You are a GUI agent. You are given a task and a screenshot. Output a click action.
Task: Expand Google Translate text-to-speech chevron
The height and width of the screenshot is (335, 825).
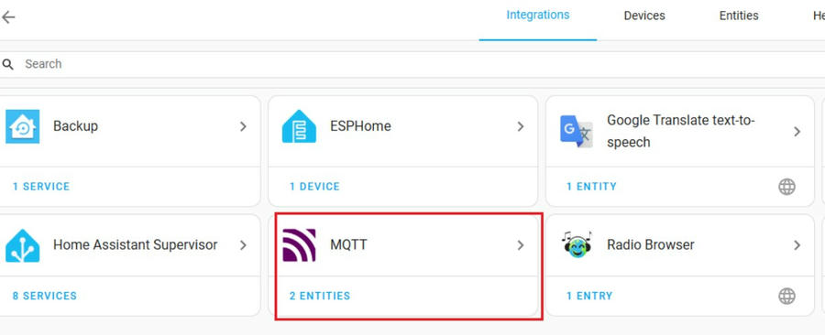pos(797,131)
